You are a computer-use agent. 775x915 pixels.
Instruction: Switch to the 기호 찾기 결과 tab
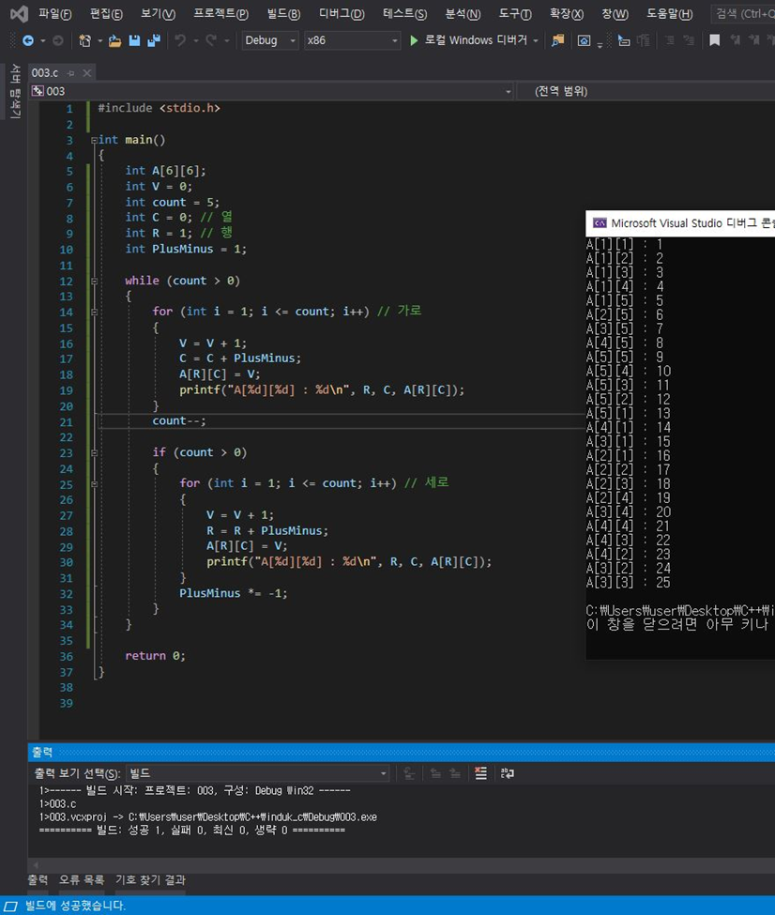click(150, 879)
